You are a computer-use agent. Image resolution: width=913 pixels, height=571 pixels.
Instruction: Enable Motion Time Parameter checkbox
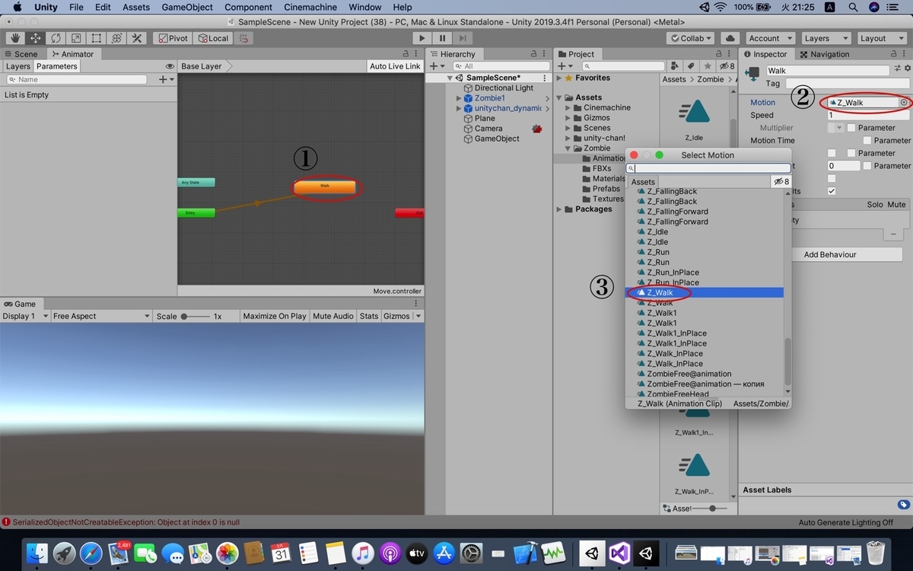click(867, 140)
